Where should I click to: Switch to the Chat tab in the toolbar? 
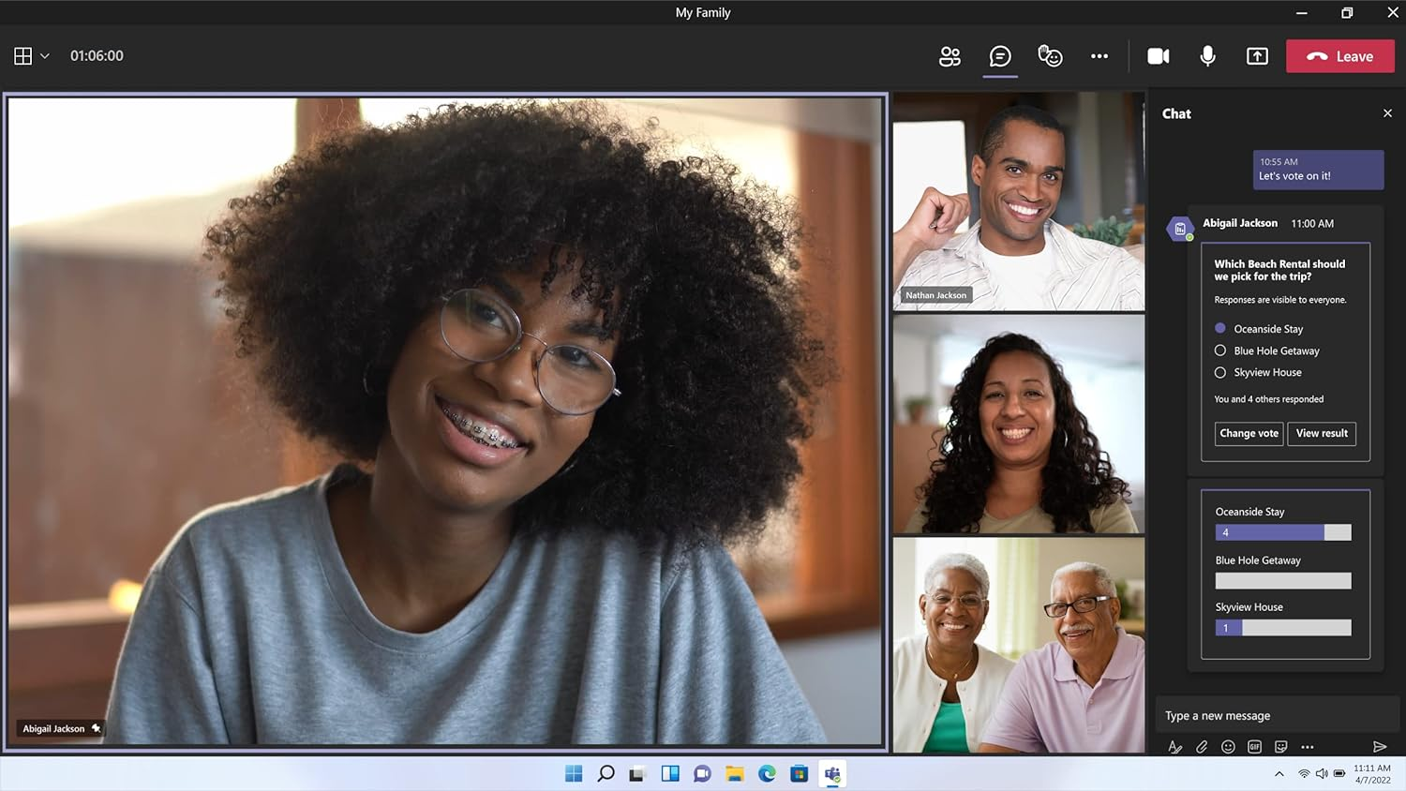click(x=999, y=56)
